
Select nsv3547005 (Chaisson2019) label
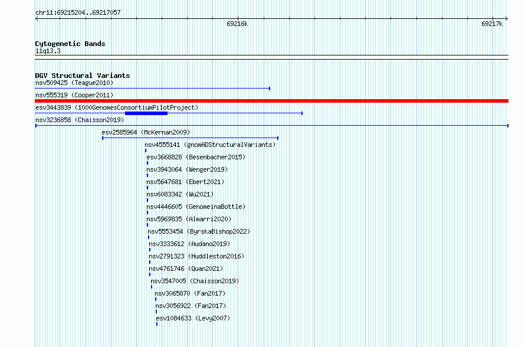pyautogui.click(x=195, y=281)
